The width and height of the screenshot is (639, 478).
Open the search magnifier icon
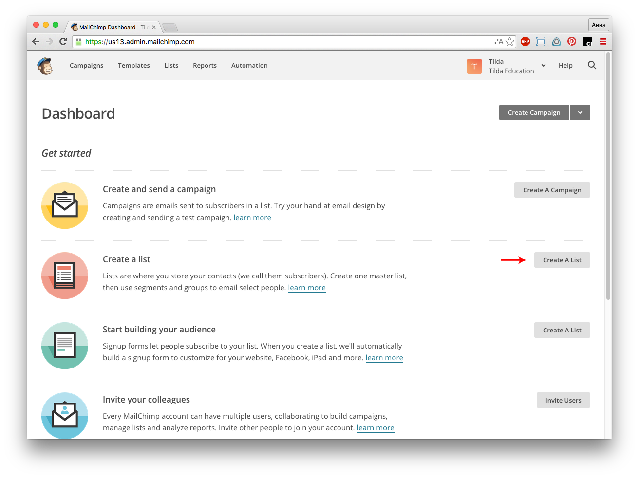coord(592,65)
